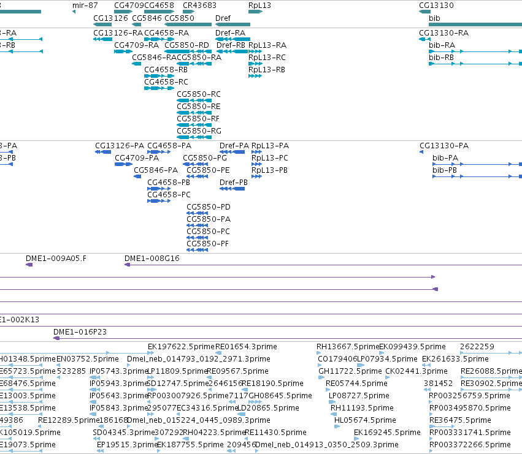
Task: Open the Dref gene label
Action: [223, 18]
